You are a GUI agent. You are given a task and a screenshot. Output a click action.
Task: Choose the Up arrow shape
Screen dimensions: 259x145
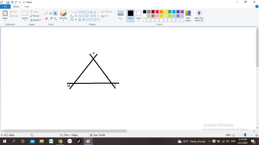[x=95, y=16]
